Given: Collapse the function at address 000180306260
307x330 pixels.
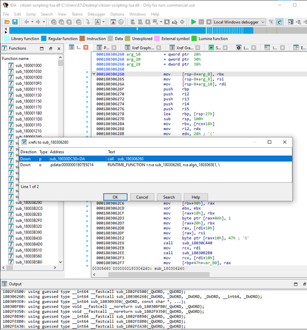Looking at the screenshot, I should 94,74.
